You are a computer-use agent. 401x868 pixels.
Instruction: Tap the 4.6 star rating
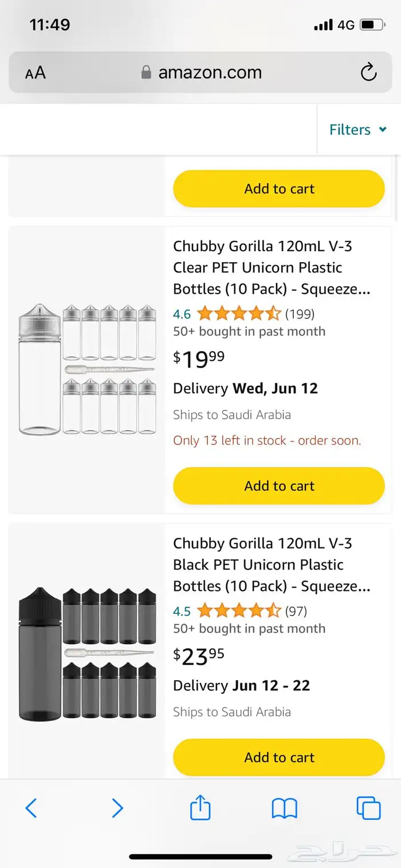238,314
